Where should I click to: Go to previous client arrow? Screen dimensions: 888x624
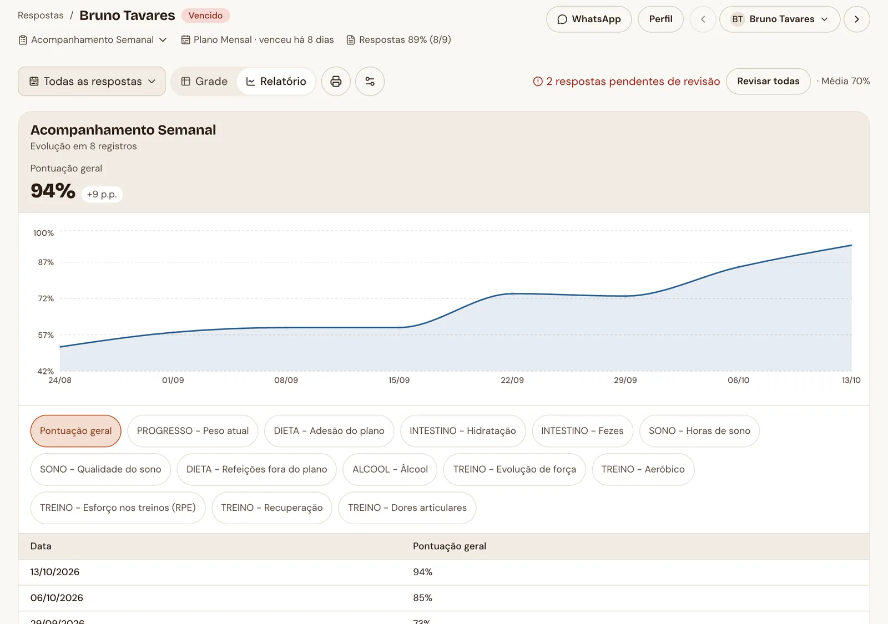tap(703, 19)
